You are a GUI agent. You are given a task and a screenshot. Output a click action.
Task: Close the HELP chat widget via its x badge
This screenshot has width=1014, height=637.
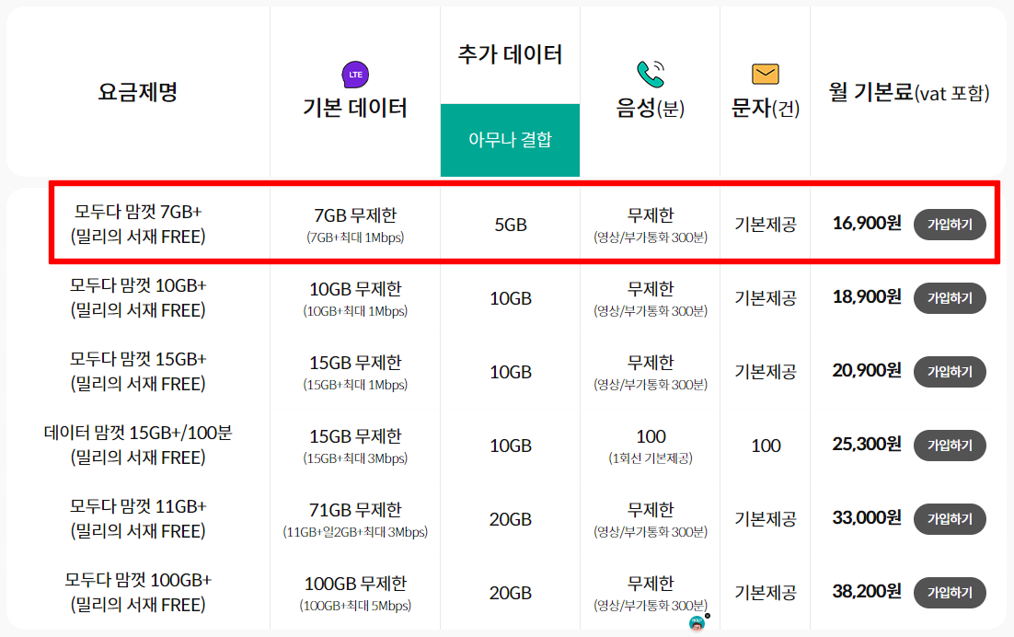pyautogui.click(x=708, y=616)
